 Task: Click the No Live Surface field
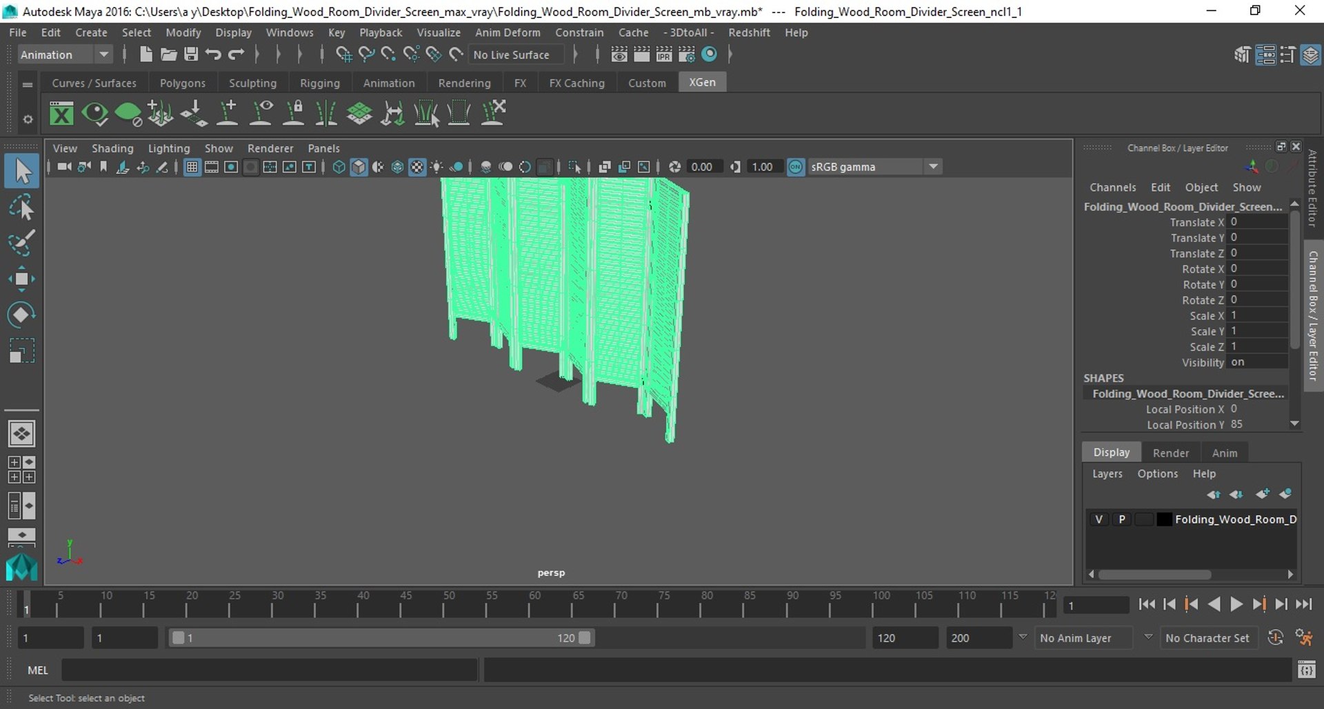pos(516,54)
